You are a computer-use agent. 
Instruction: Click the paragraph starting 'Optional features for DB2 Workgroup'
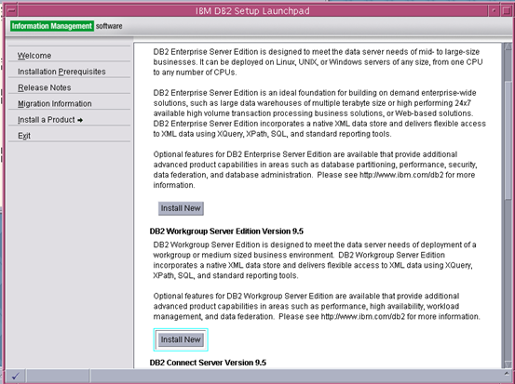click(317, 306)
